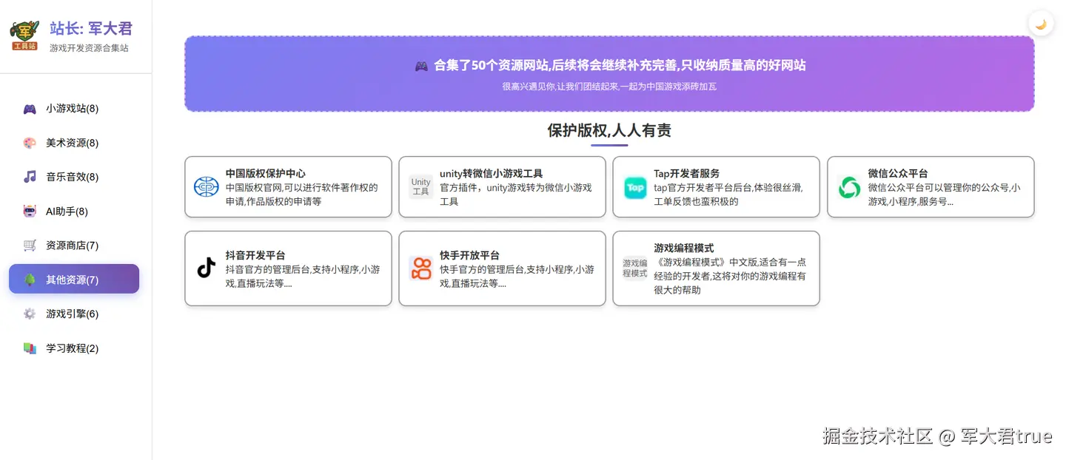Click the music note icon beside 音乐音效

30,177
